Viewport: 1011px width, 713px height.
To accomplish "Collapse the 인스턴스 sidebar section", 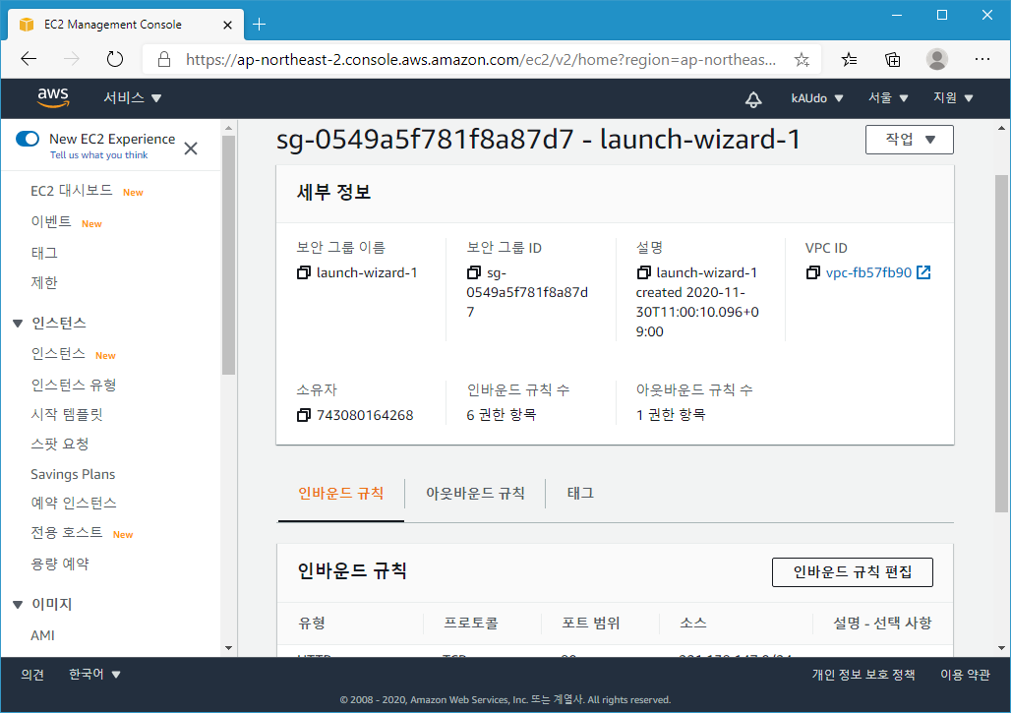I will [18, 323].
